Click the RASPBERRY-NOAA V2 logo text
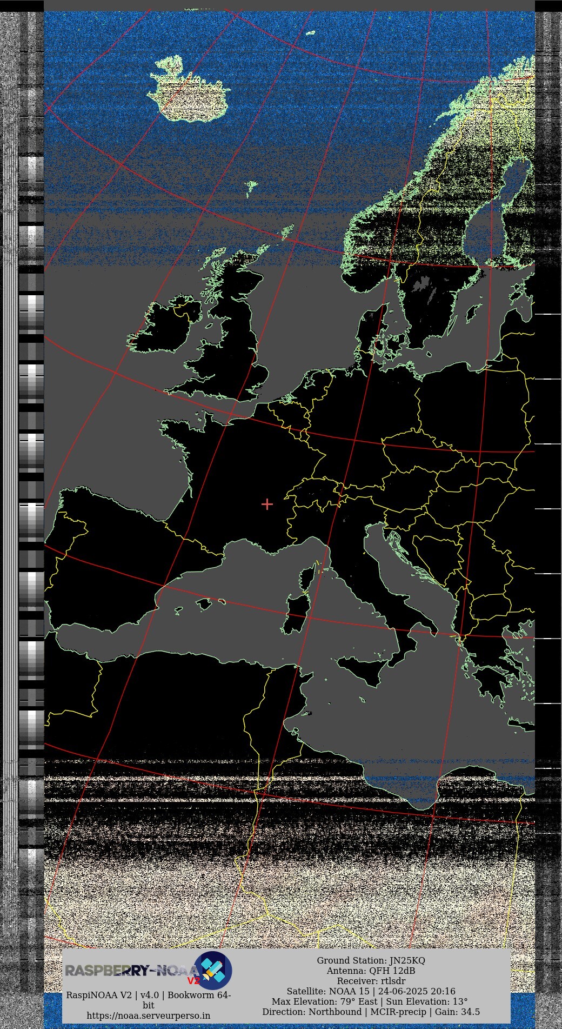Viewport: 562px width, 1029px height. [133, 972]
